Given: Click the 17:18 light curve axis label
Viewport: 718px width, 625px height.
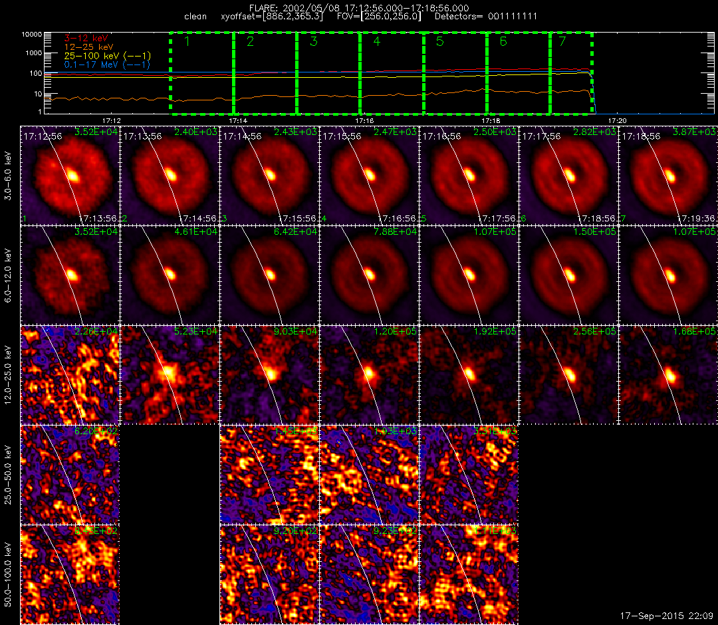Looking at the screenshot, I should [491, 121].
